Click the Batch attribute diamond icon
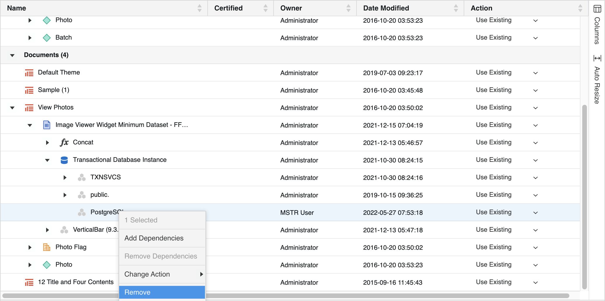Viewport: 605px width, 301px height. [46, 38]
